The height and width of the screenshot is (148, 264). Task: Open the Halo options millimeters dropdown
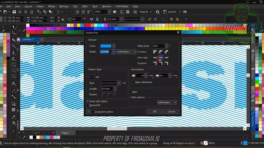point(167,102)
